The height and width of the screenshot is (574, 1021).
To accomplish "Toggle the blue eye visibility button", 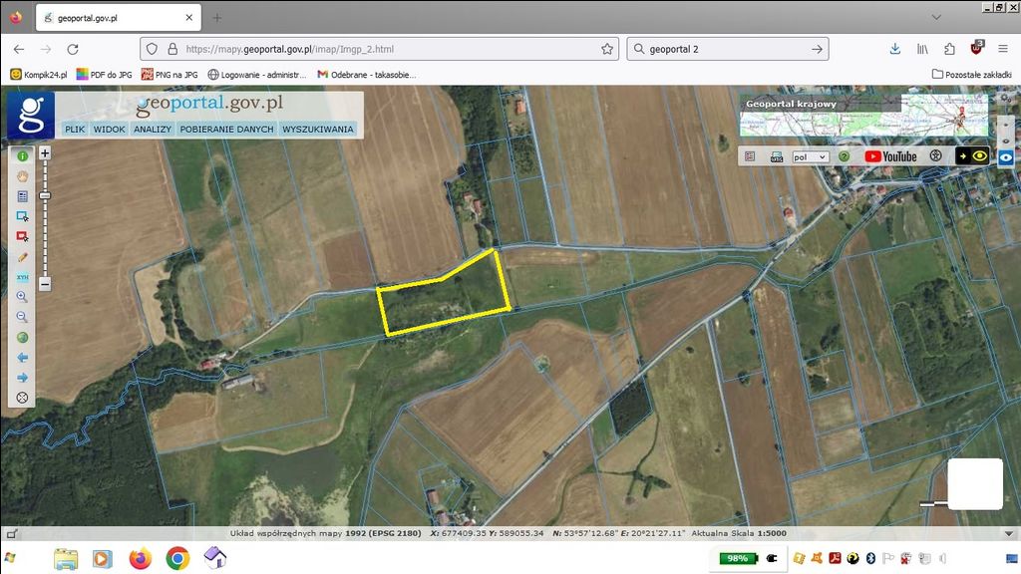I will point(1006,156).
